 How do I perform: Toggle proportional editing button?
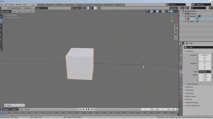click(96, 8)
